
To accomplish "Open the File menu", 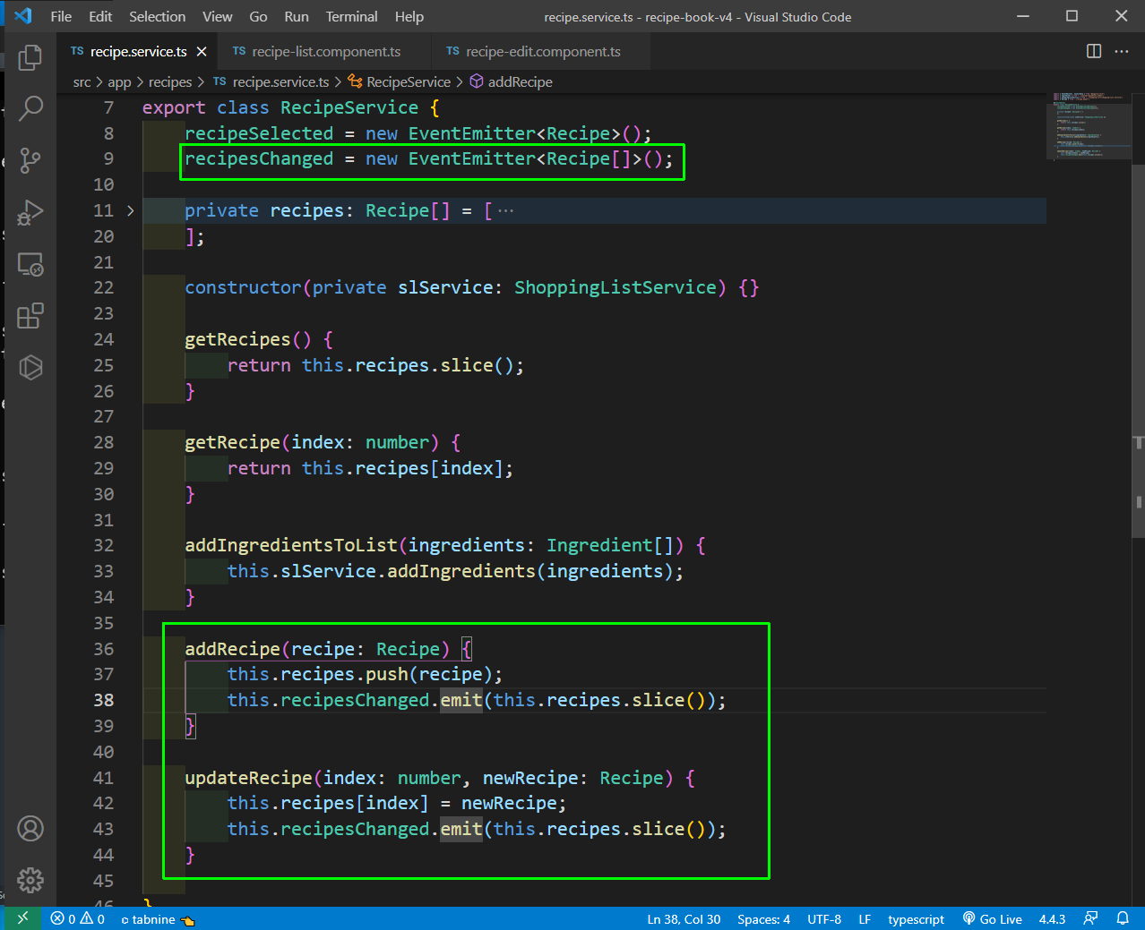I will [x=61, y=16].
